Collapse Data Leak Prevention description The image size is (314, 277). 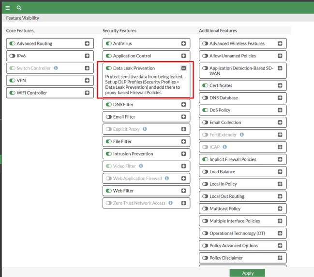(184, 68)
